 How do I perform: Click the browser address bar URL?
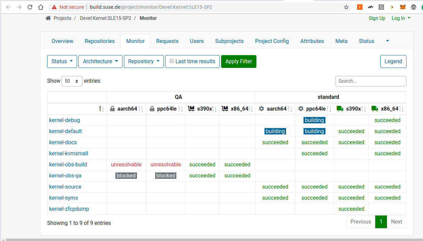[151, 7]
